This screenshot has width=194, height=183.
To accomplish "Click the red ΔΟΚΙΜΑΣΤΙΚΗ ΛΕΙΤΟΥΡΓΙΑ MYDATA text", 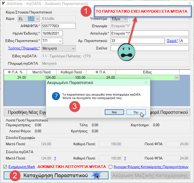I will pos(72,167).
